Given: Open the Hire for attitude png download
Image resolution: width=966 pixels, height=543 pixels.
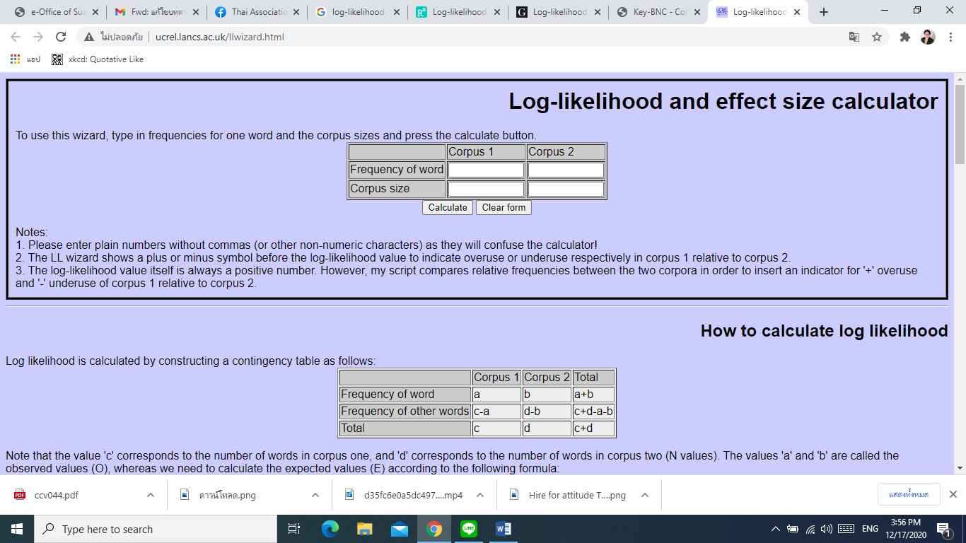Looking at the screenshot, I should click(567, 495).
